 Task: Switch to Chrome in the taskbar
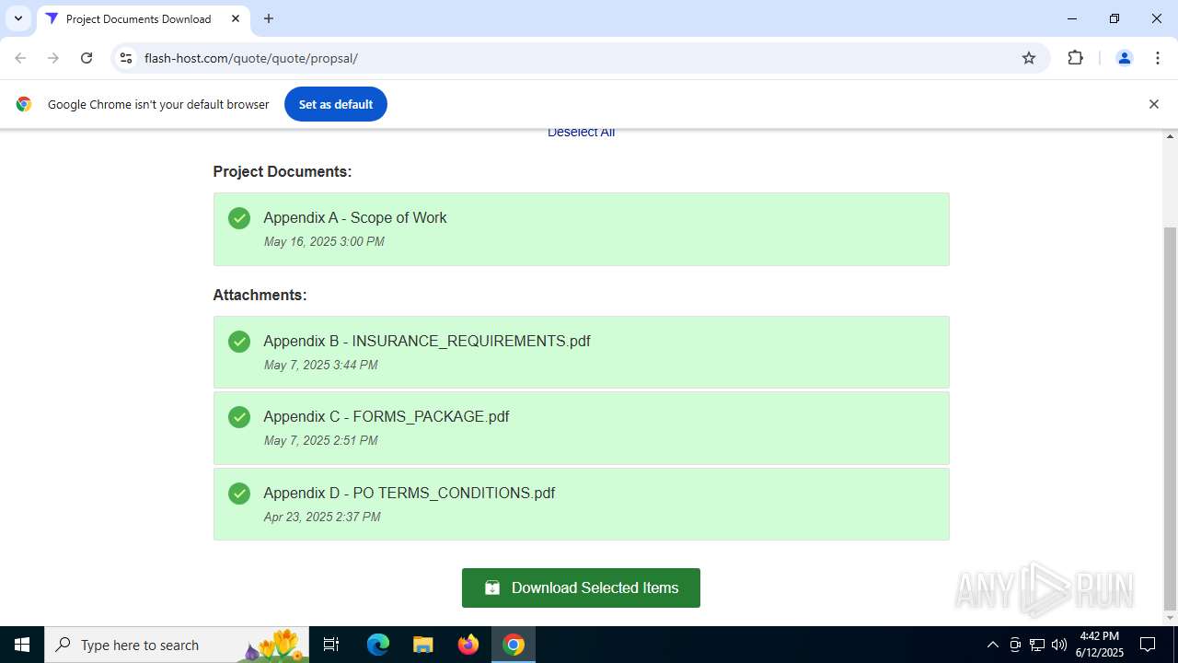point(514,645)
